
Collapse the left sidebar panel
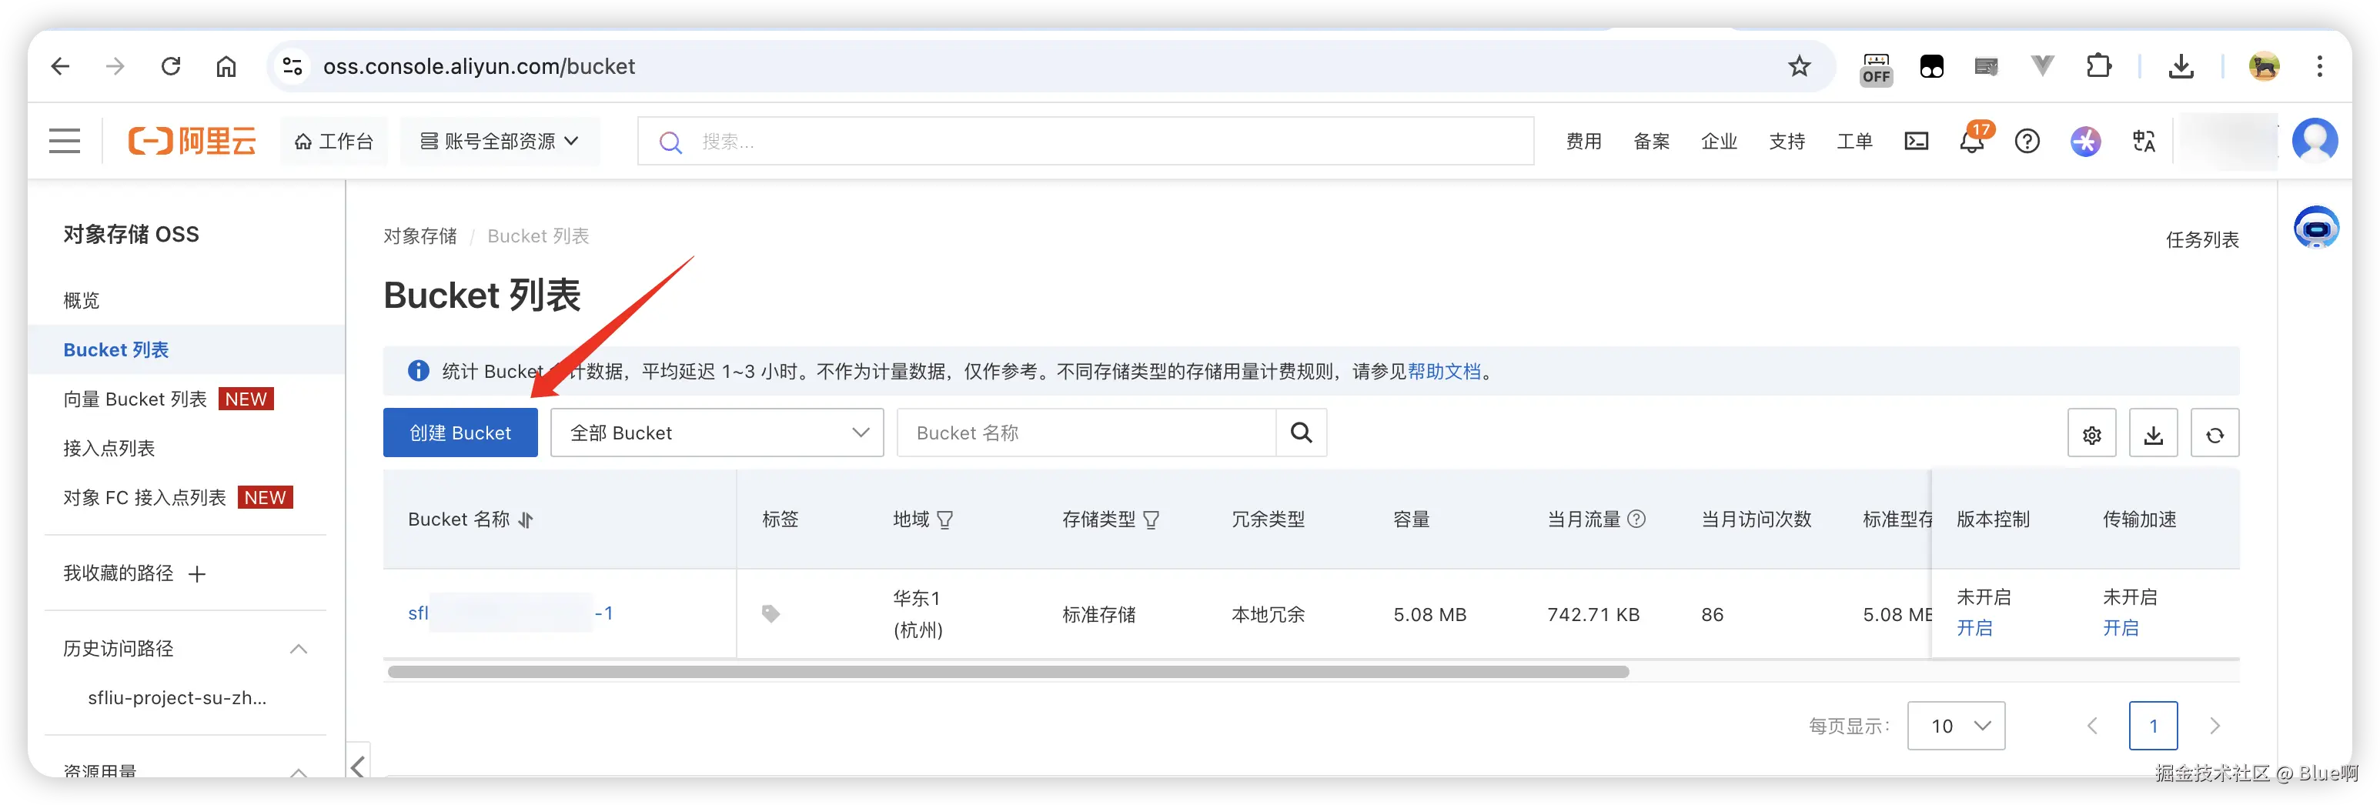[x=359, y=765]
